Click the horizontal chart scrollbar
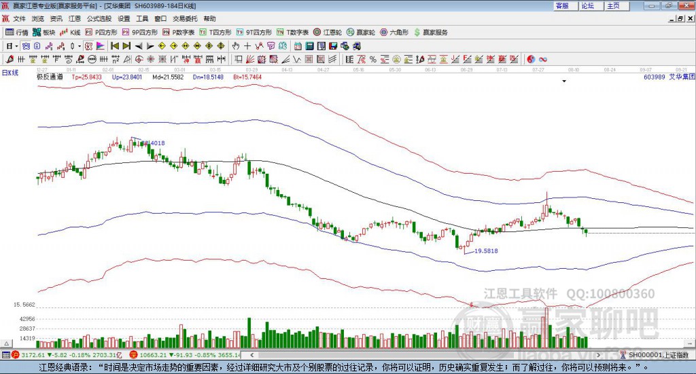 (425, 355)
